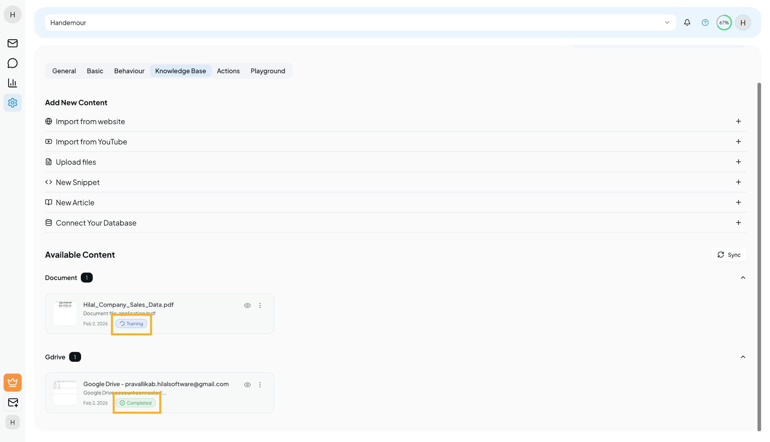Switch to the Playground tab
Viewport: 770px width, 442px height.
coord(268,71)
